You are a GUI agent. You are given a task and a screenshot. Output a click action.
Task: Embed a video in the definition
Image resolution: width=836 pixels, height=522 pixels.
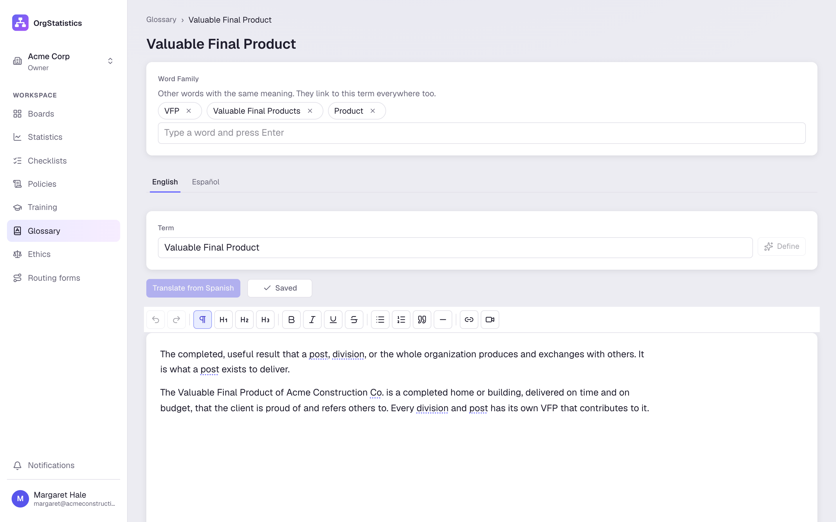coord(490,319)
